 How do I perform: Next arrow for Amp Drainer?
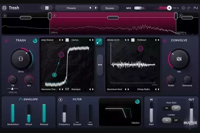click(62, 40)
